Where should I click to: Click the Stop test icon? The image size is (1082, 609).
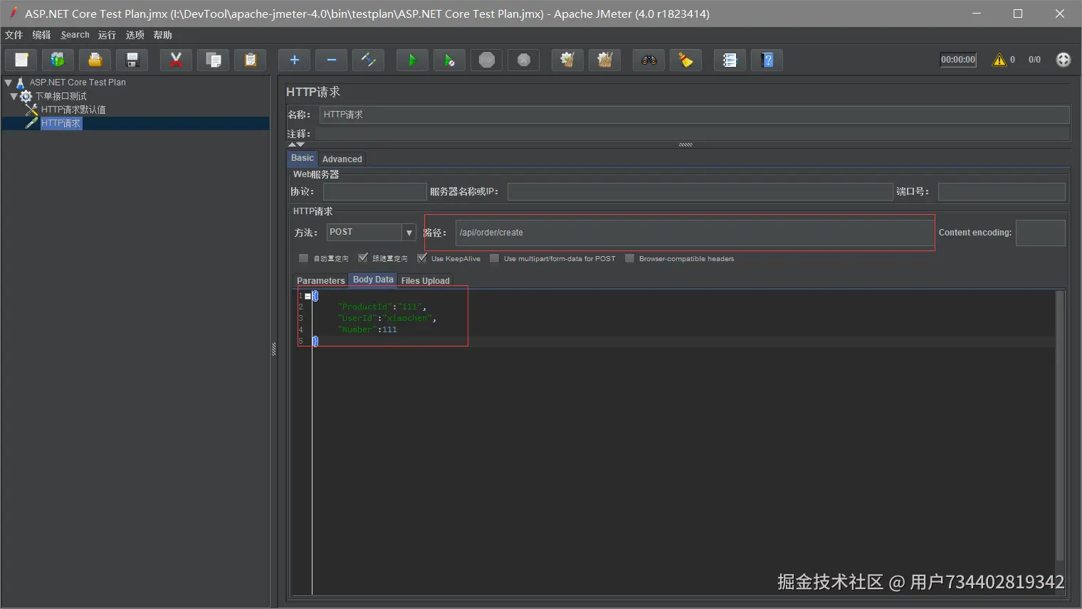(x=487, y=60)
